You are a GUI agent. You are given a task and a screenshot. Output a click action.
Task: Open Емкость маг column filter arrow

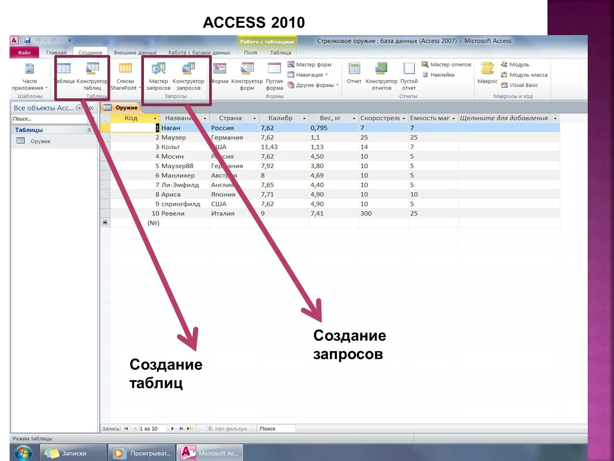(x=454, y=118)
